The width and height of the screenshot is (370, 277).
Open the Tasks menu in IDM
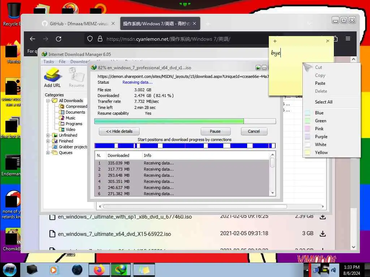tap(49, 61)
